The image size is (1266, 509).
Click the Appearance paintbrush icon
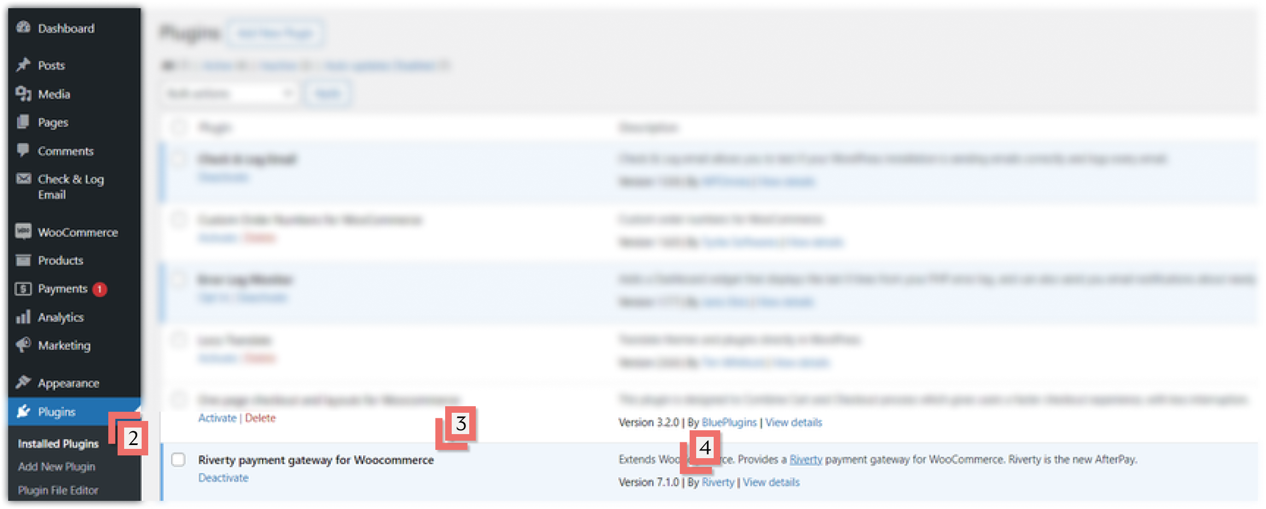(23, 382)
